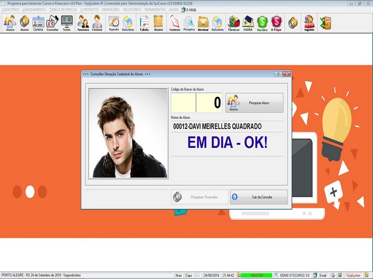Click DEMO SYSCURSO 3.0 in status bar

295,275
